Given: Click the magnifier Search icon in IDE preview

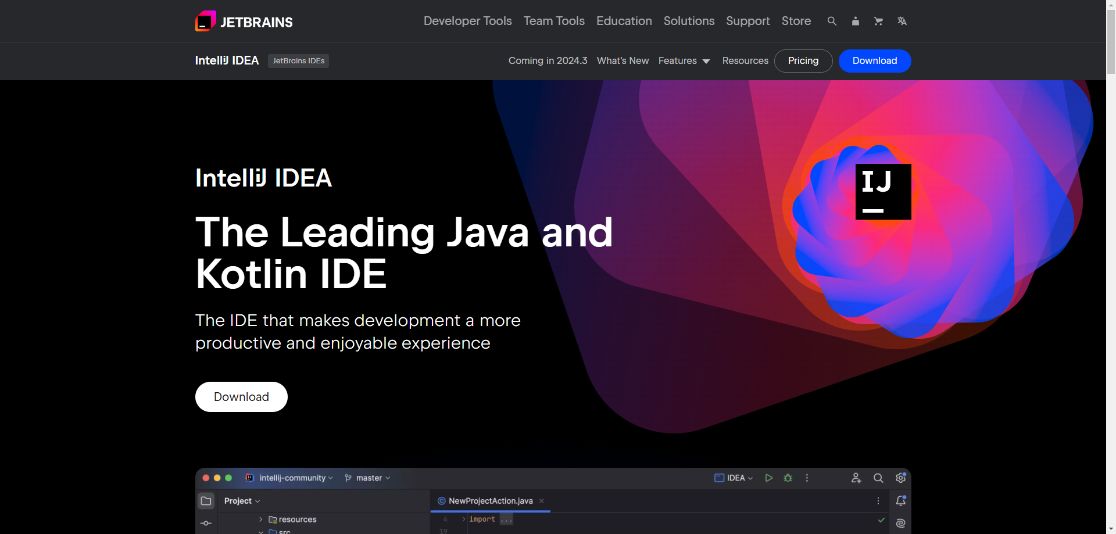Looking at the screenshot, I should coord(878,478).
